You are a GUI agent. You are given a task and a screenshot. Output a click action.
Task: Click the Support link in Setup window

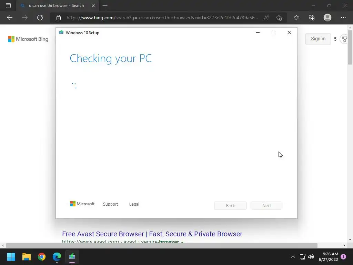111,204
